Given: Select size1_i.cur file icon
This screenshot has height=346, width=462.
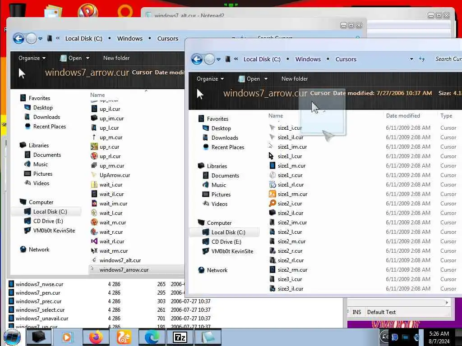Looking at the screenshot, I should tap(272, 128).
